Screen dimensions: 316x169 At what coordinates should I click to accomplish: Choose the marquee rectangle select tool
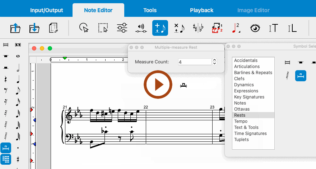[x=103, y=28]
